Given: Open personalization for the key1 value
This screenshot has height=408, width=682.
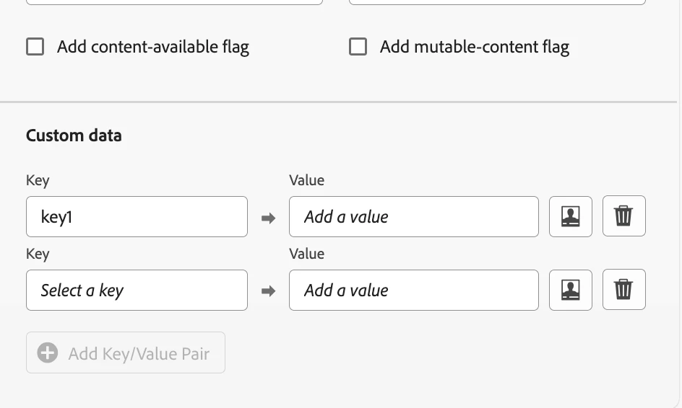Looking at the screenshot, I should tap(570, 216).
